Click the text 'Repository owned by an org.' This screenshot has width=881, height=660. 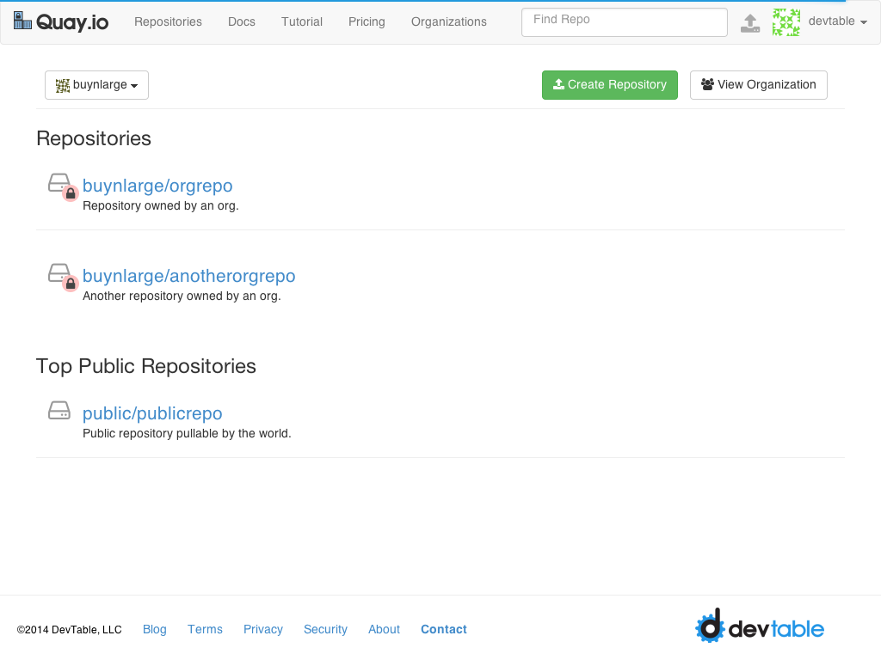(x=161, y=206)
